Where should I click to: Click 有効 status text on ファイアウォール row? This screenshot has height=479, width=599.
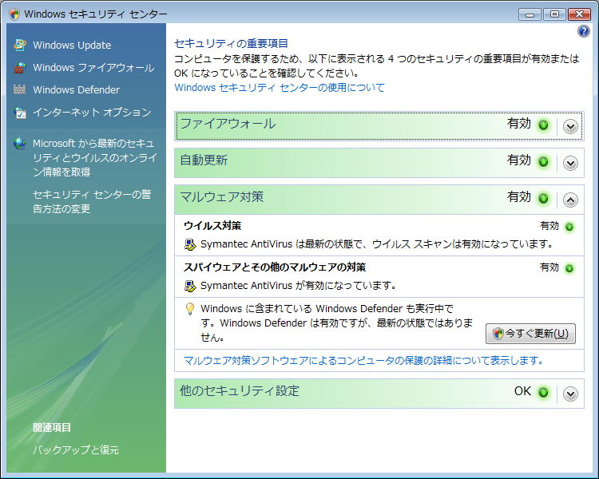519,124
